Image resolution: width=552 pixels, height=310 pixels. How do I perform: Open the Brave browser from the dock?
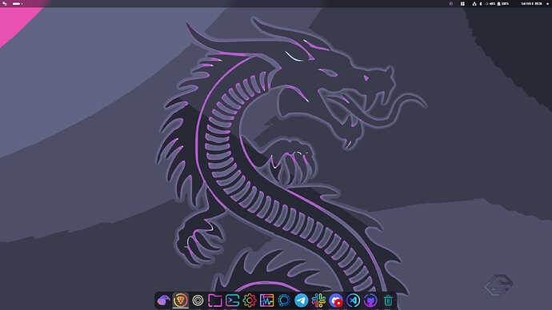click(x=181, y=300)
